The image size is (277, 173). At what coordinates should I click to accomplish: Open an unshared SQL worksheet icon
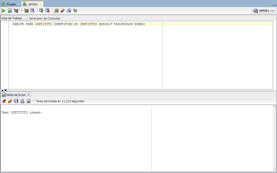[57, 11]
